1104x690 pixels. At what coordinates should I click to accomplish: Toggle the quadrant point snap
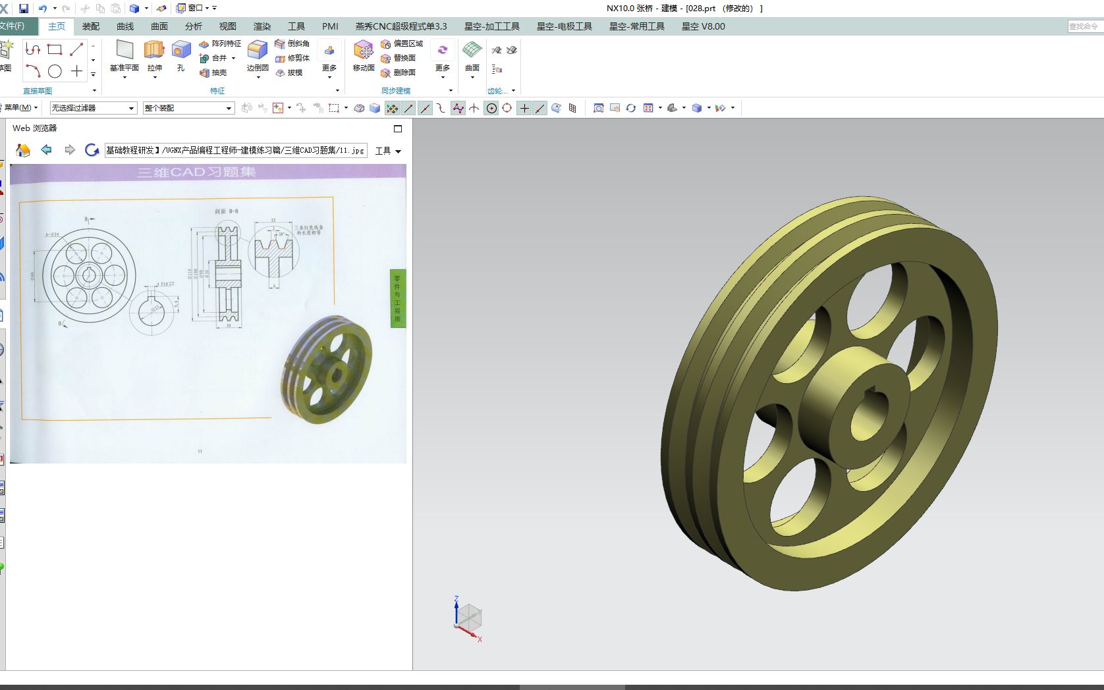507,108
